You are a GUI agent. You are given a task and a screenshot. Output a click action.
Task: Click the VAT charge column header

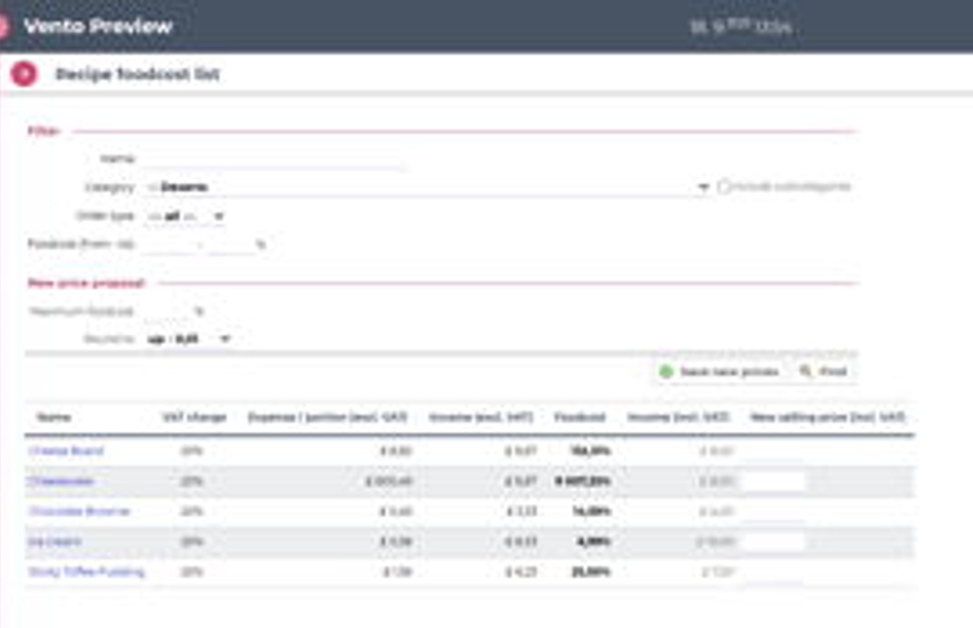coord(195,417)
